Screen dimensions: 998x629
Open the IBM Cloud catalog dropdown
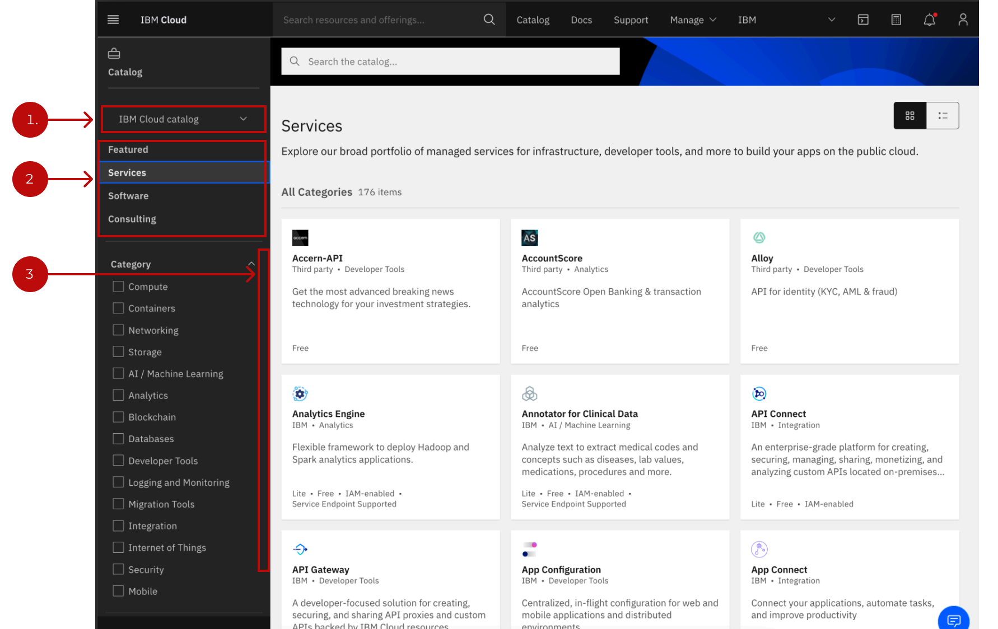pyautogui.click(x=183, y=119)
